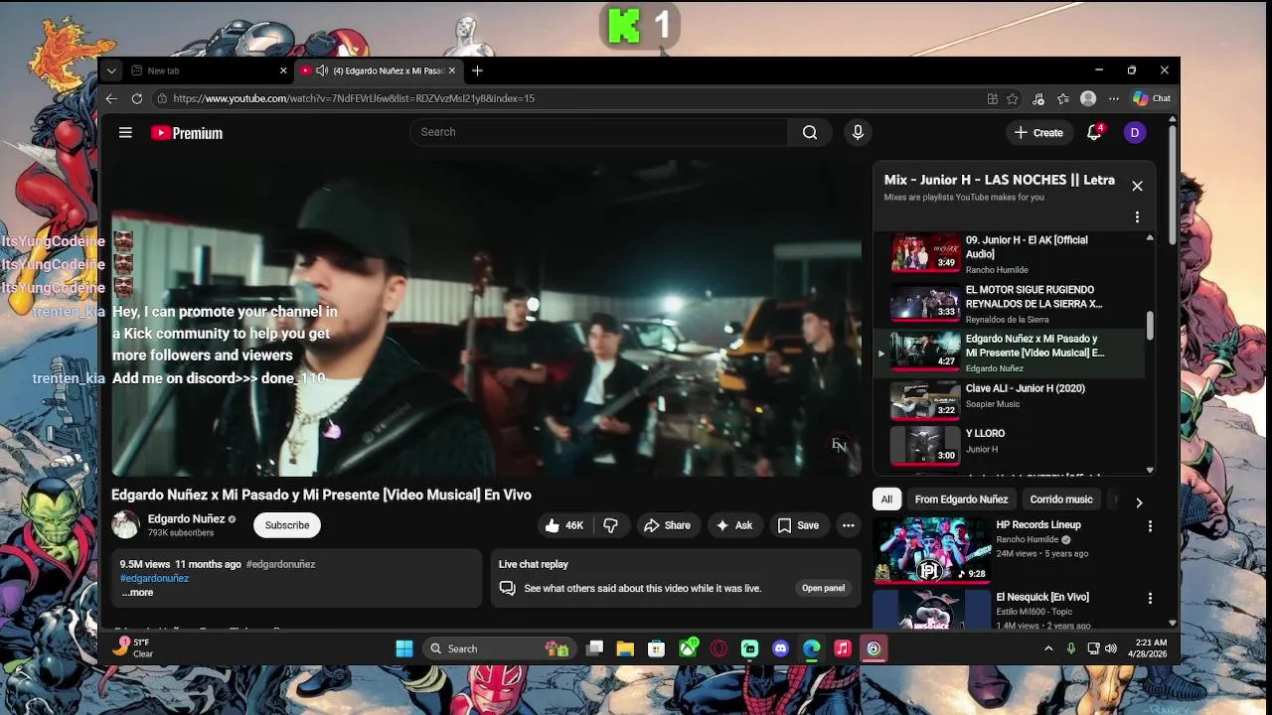
Task: Open Discord from the taskbar
Action: (x=781, y=648)
